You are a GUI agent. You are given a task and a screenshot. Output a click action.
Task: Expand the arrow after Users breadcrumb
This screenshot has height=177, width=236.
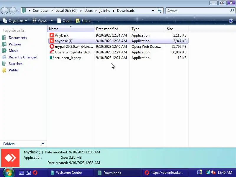[96, 11]
